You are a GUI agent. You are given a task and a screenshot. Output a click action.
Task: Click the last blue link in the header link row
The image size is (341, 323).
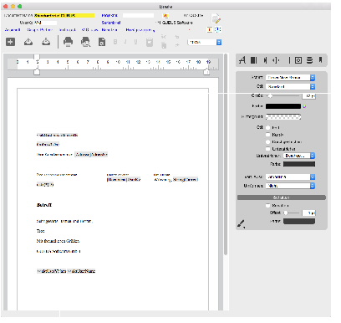[x=140, y=29]
